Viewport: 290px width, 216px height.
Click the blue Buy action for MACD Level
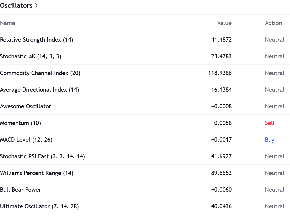click(270, 140)
